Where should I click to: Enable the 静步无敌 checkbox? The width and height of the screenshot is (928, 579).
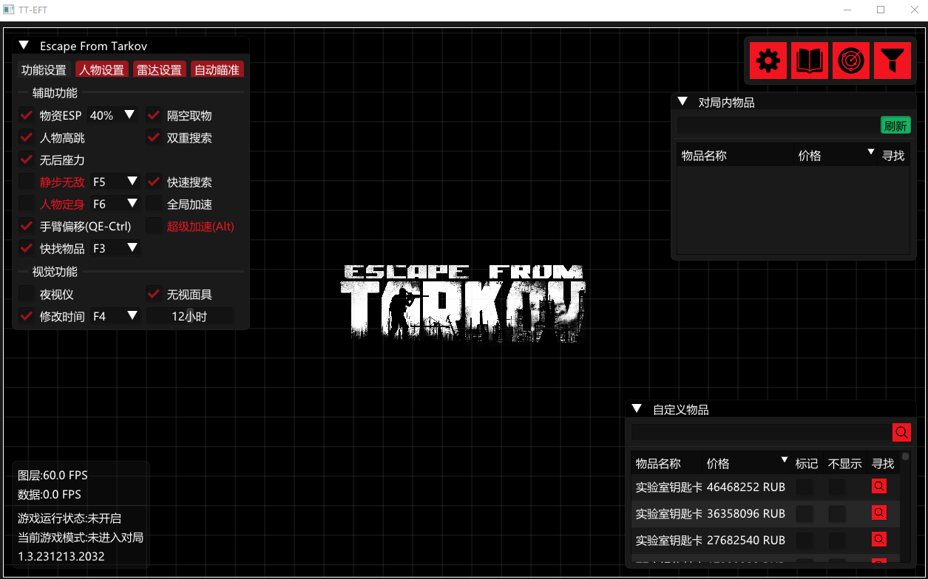pos(27,182)
